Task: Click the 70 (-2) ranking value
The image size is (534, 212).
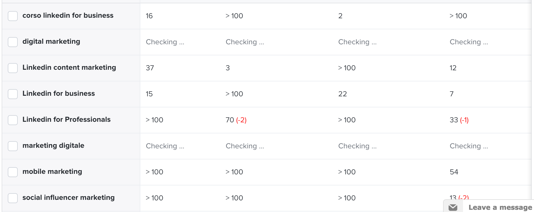Action: coord(236,120)
